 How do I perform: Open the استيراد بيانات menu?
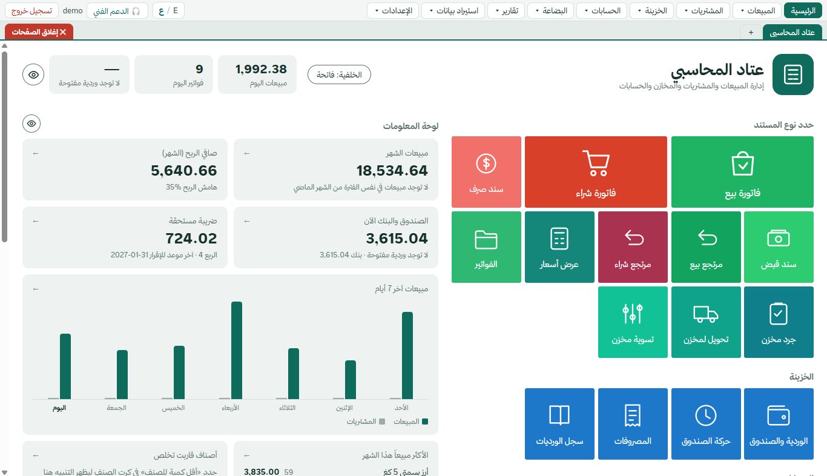[x=453, y=10]
